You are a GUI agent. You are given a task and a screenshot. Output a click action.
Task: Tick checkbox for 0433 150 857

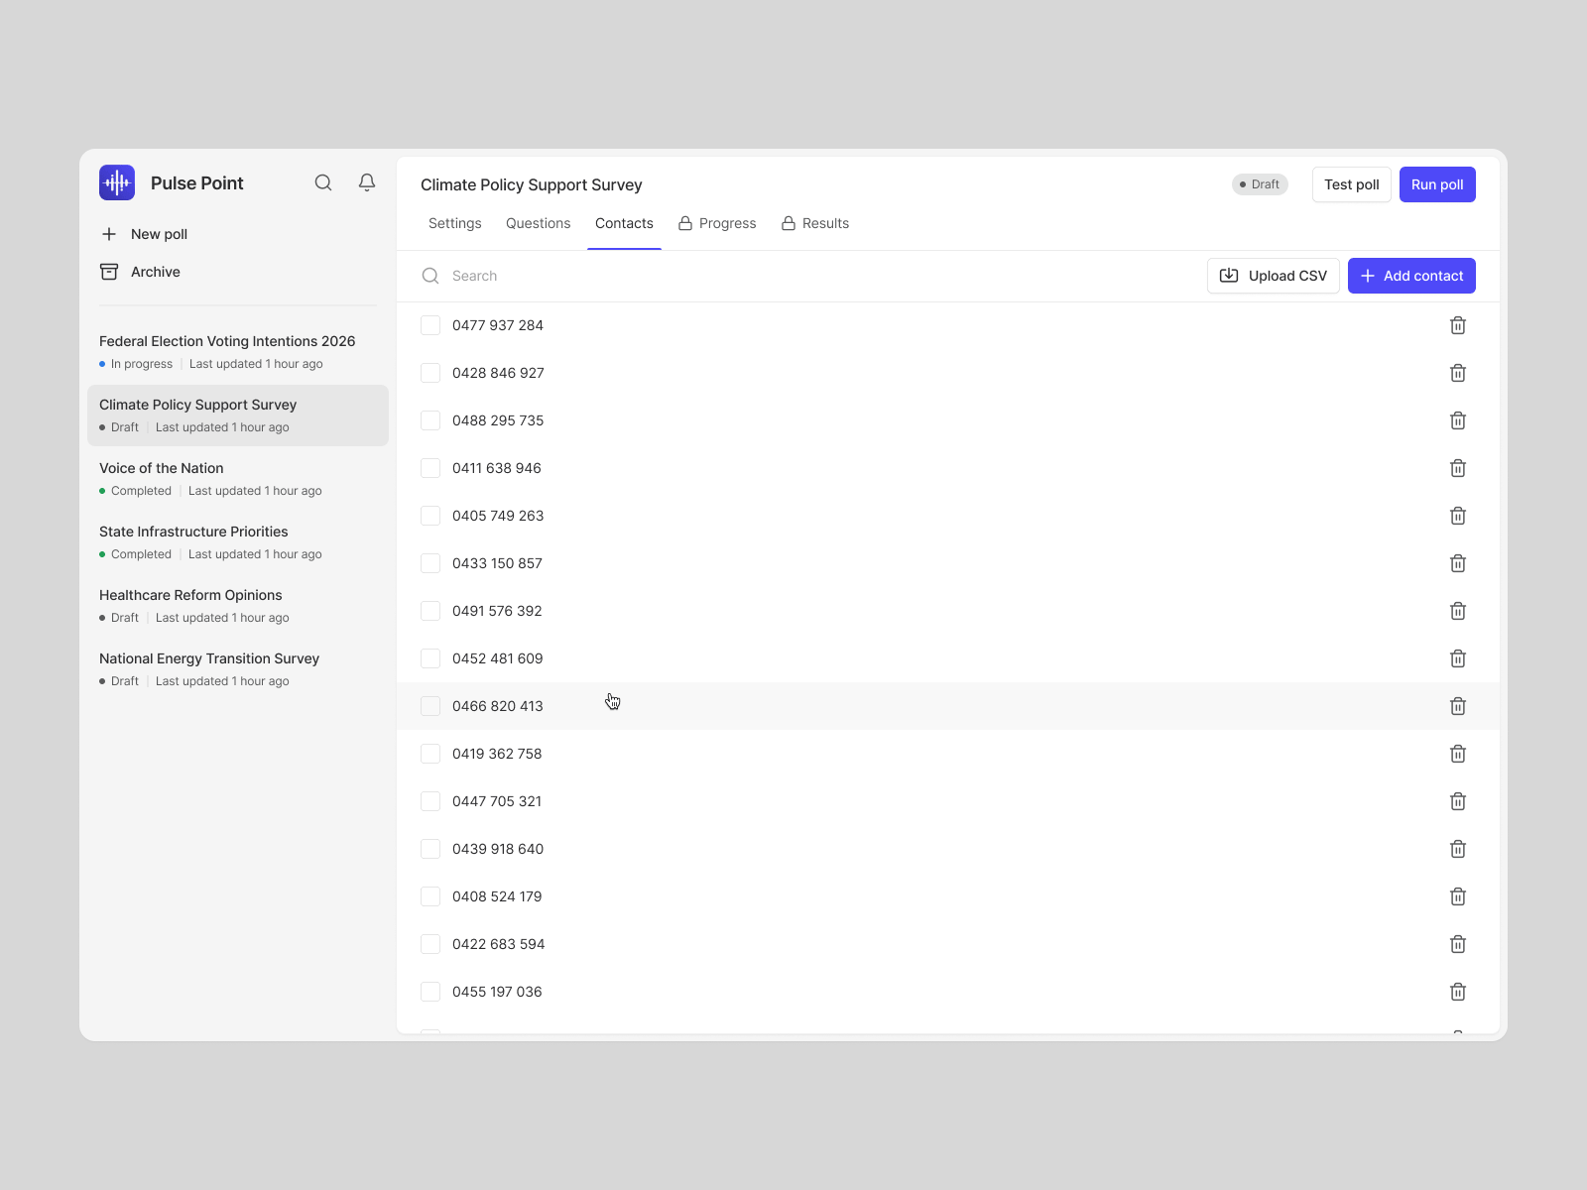click(x=430, y=563)
